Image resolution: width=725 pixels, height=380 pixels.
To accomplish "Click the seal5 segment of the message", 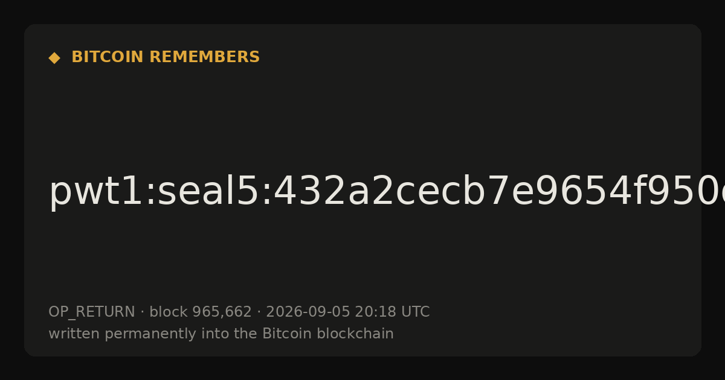I will pyautogui.click(x=208, y=192).
